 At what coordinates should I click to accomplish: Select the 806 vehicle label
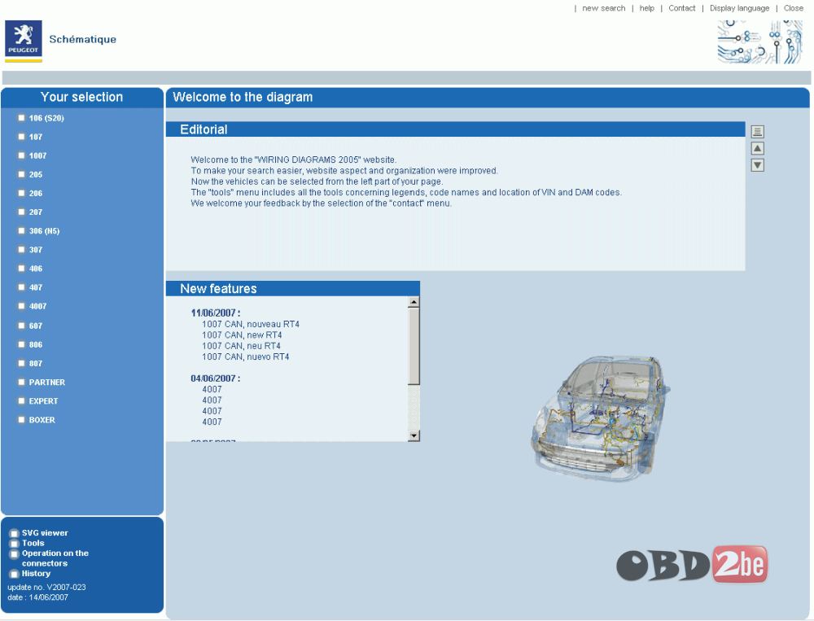pyautogui.click(x=35, y=345)
